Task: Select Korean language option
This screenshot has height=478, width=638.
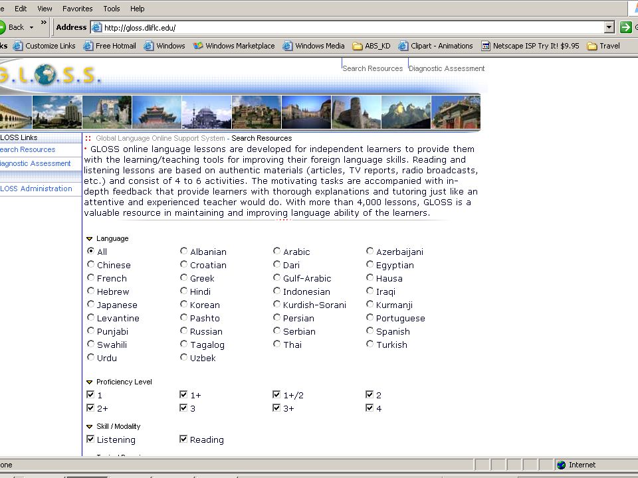Action: 184,304
